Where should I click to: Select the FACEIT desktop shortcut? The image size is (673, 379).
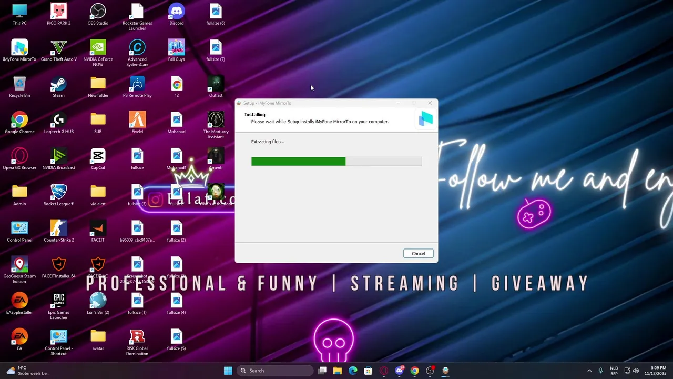(x=98, y=232)
